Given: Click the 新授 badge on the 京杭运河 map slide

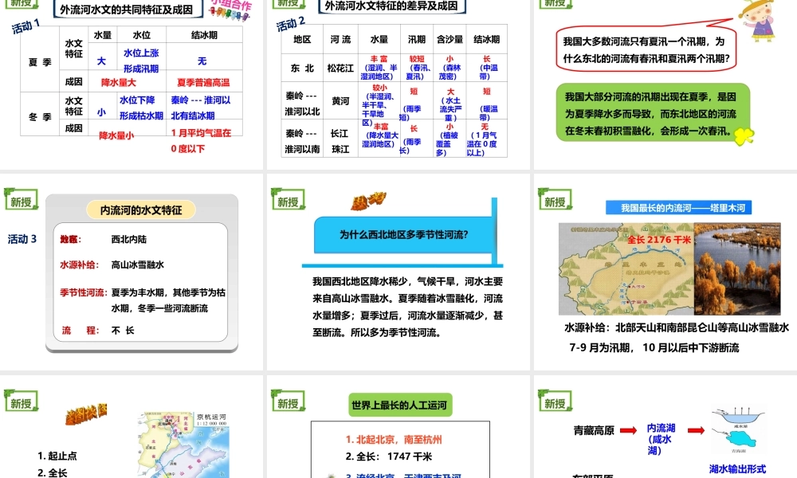Looking at the screenshot, I should point(22,402).
